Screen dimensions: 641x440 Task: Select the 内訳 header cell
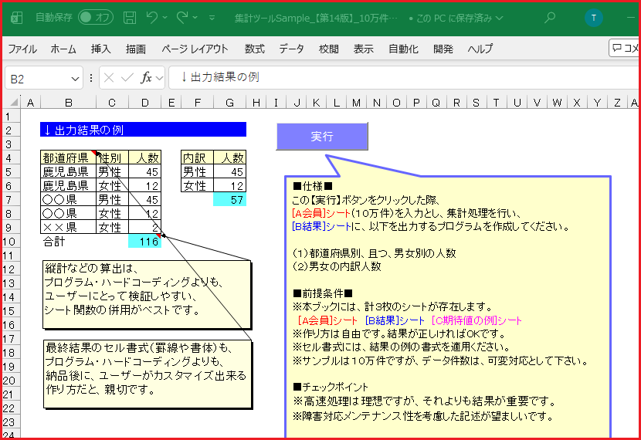tap(198, 157)
